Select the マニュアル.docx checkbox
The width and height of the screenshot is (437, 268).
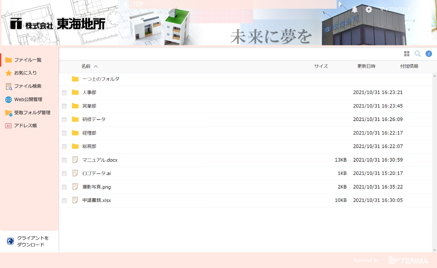pyautogui.click(x=64, y=160)
